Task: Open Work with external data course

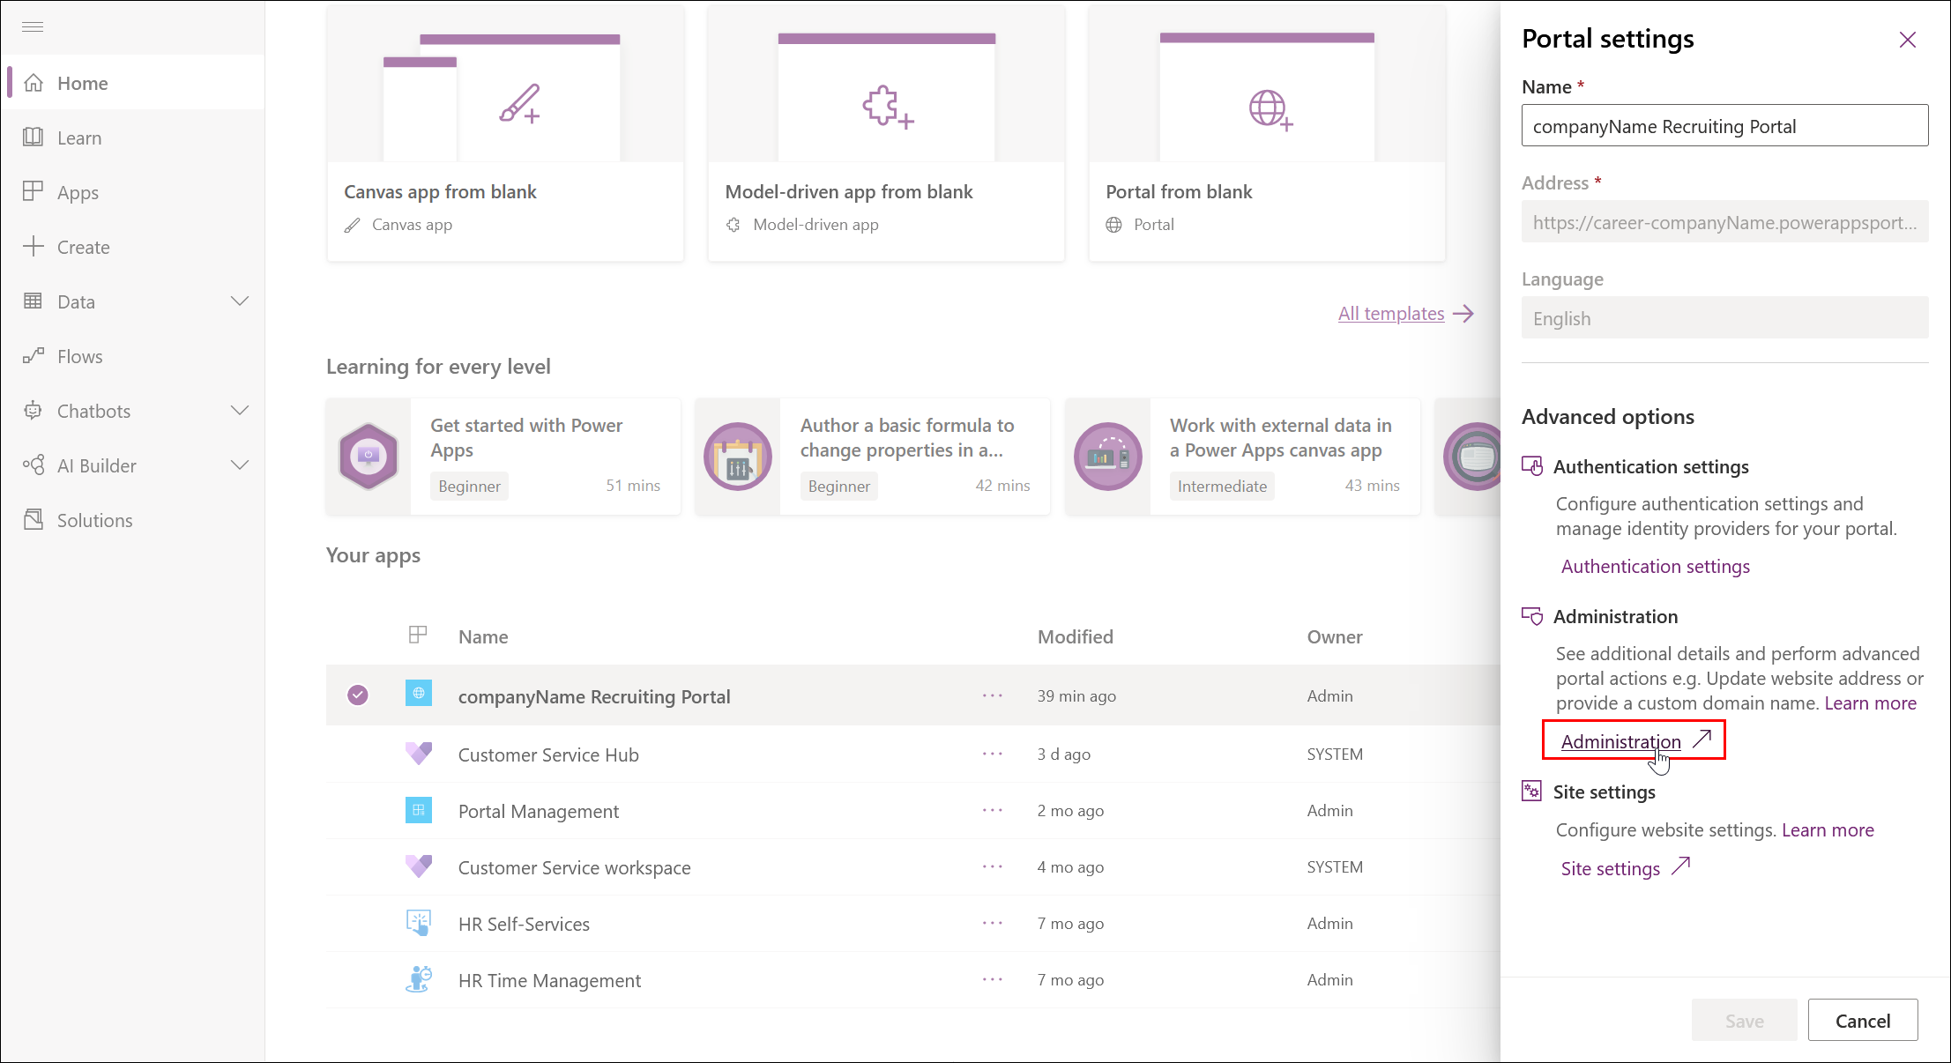Action: click(x=1242, y=457)
